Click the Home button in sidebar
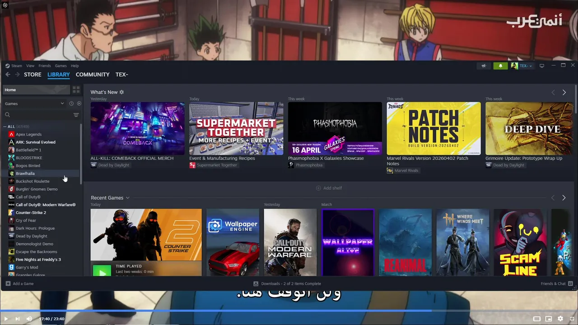The image size is (578, 325). (x=36, y=90)
